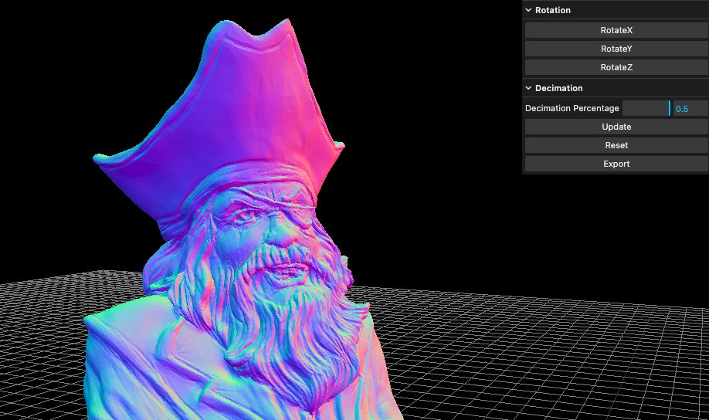Image resolution: width=709 pixels, height=420 pixels.
Task: Click the Update button
Action: 616,127
